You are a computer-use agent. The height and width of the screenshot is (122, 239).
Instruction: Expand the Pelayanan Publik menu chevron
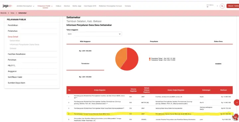coord(52,6)
